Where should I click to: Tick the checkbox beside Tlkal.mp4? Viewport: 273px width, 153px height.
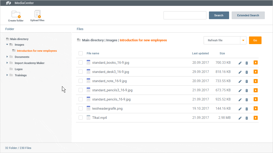tap(81, 118)
